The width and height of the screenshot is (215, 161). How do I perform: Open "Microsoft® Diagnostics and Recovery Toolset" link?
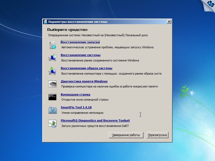pos(95,120)
